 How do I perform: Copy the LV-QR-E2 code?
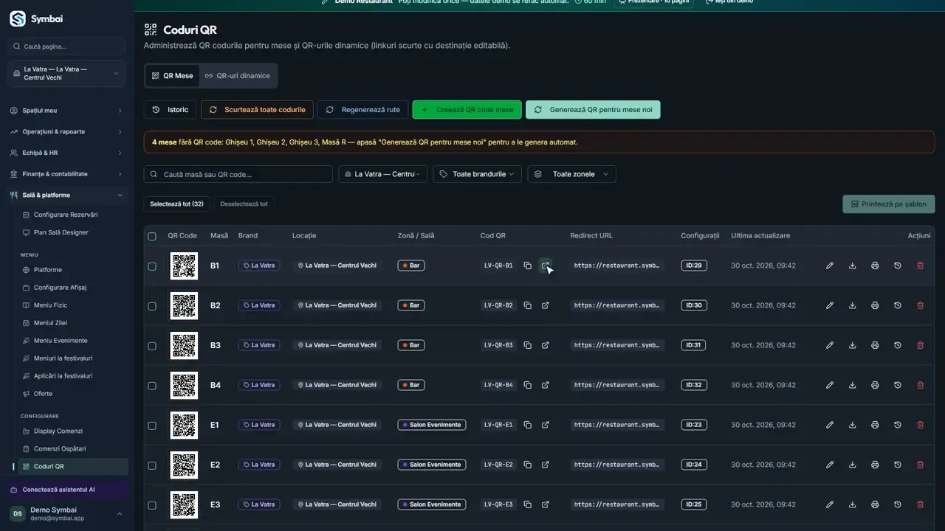click(527, 465)
